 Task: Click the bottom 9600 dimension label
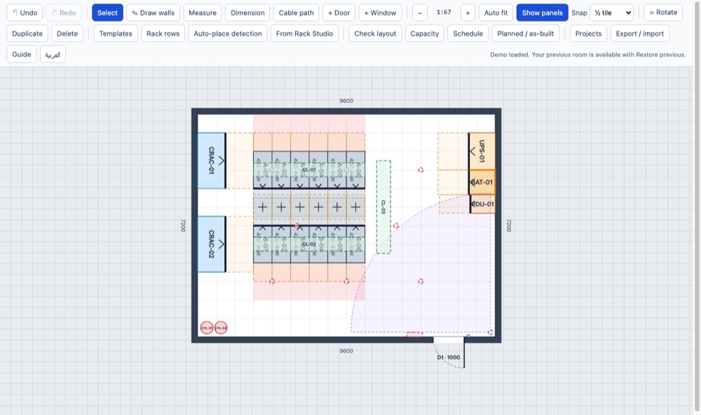tap(346, 351)
